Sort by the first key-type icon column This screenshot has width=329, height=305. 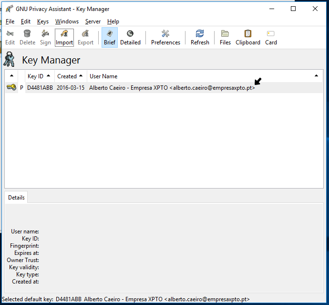tap(11, 76)
